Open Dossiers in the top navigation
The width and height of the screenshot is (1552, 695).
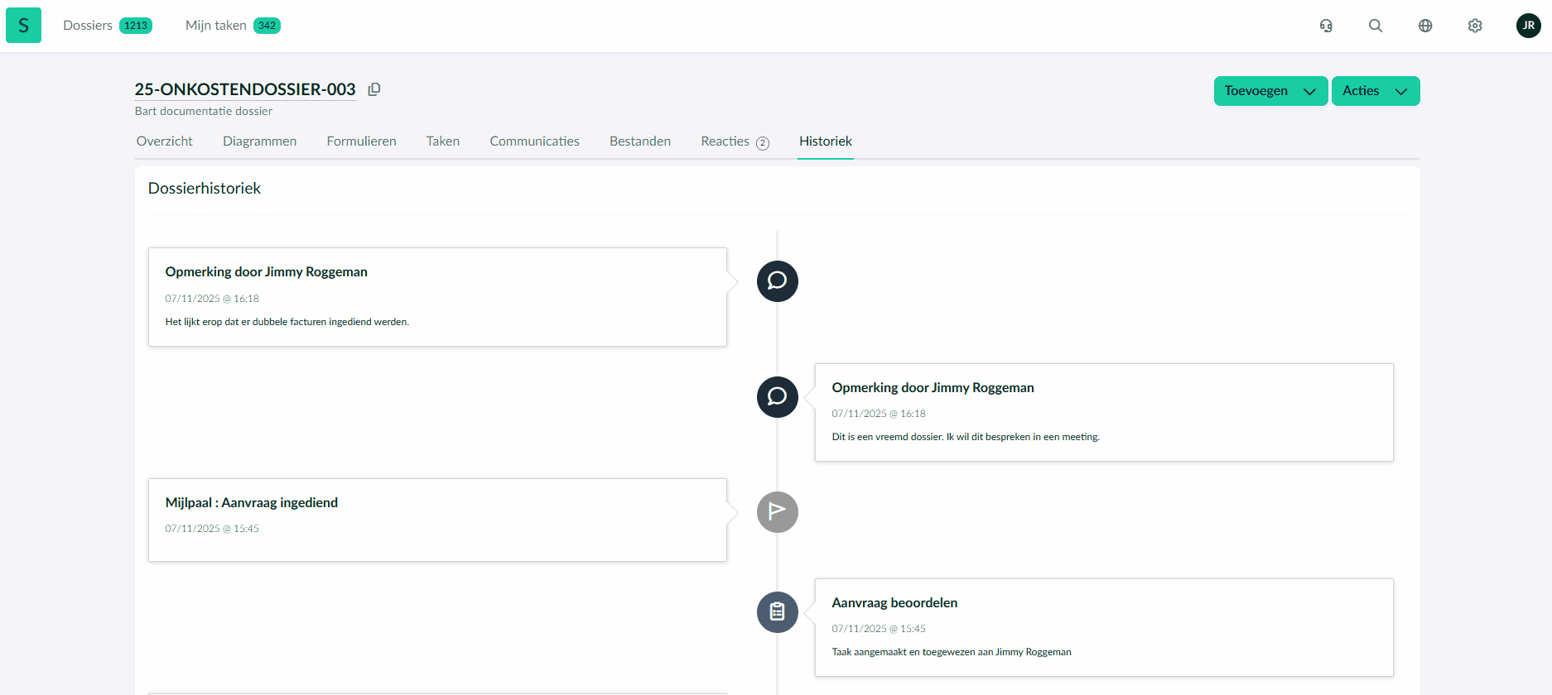[x=88, y=26]
